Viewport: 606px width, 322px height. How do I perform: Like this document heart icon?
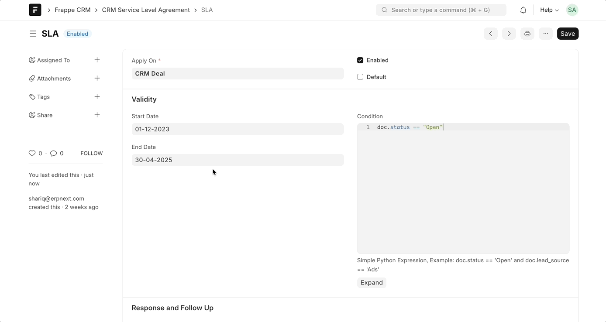click(x=32, y=153)
